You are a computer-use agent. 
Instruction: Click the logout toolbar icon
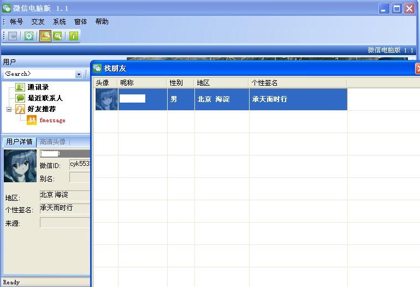pos(13,36)
